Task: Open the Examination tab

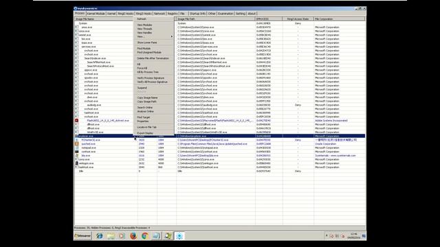Action: click(x=225, y=14)
